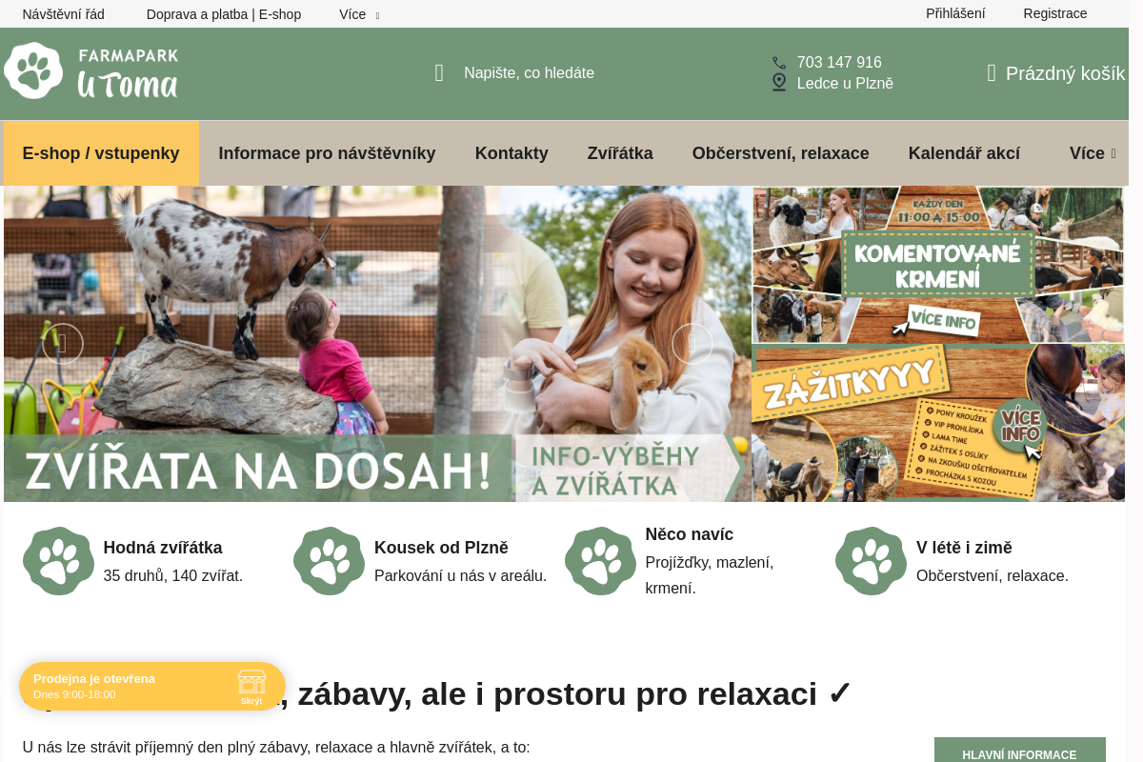Screen dimensions: 1143x762
Task: Click the text Parkování u nás v areálu.
Action: [461, 575]
